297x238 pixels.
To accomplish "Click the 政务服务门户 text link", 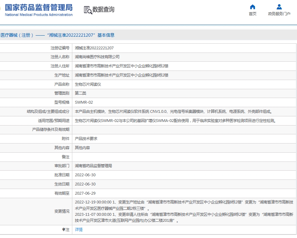I will click(x=279, y=14).
